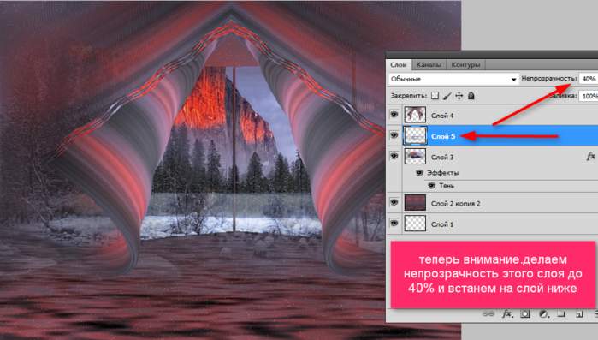Open the Обычные blend mode dropdown
The width and height of the screenshot is (598, 340).
(x=453, y=79)
